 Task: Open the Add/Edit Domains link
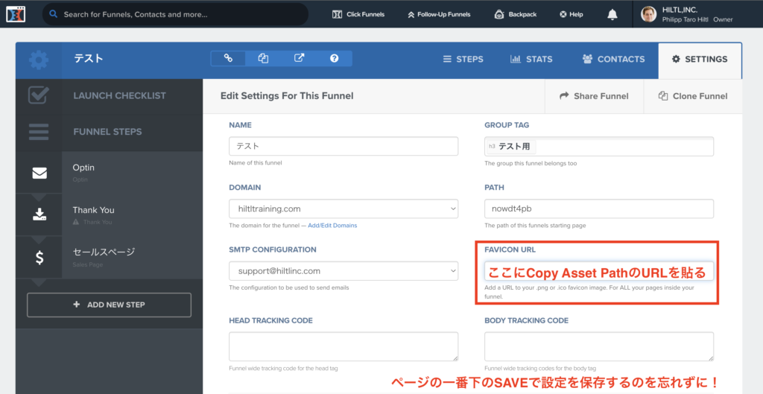tap(332, 225)
